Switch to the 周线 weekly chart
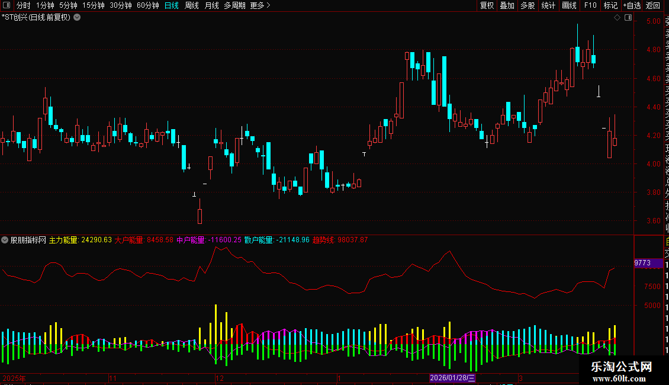Viewport: 669px width, 385px height. (x=192, y=5)
